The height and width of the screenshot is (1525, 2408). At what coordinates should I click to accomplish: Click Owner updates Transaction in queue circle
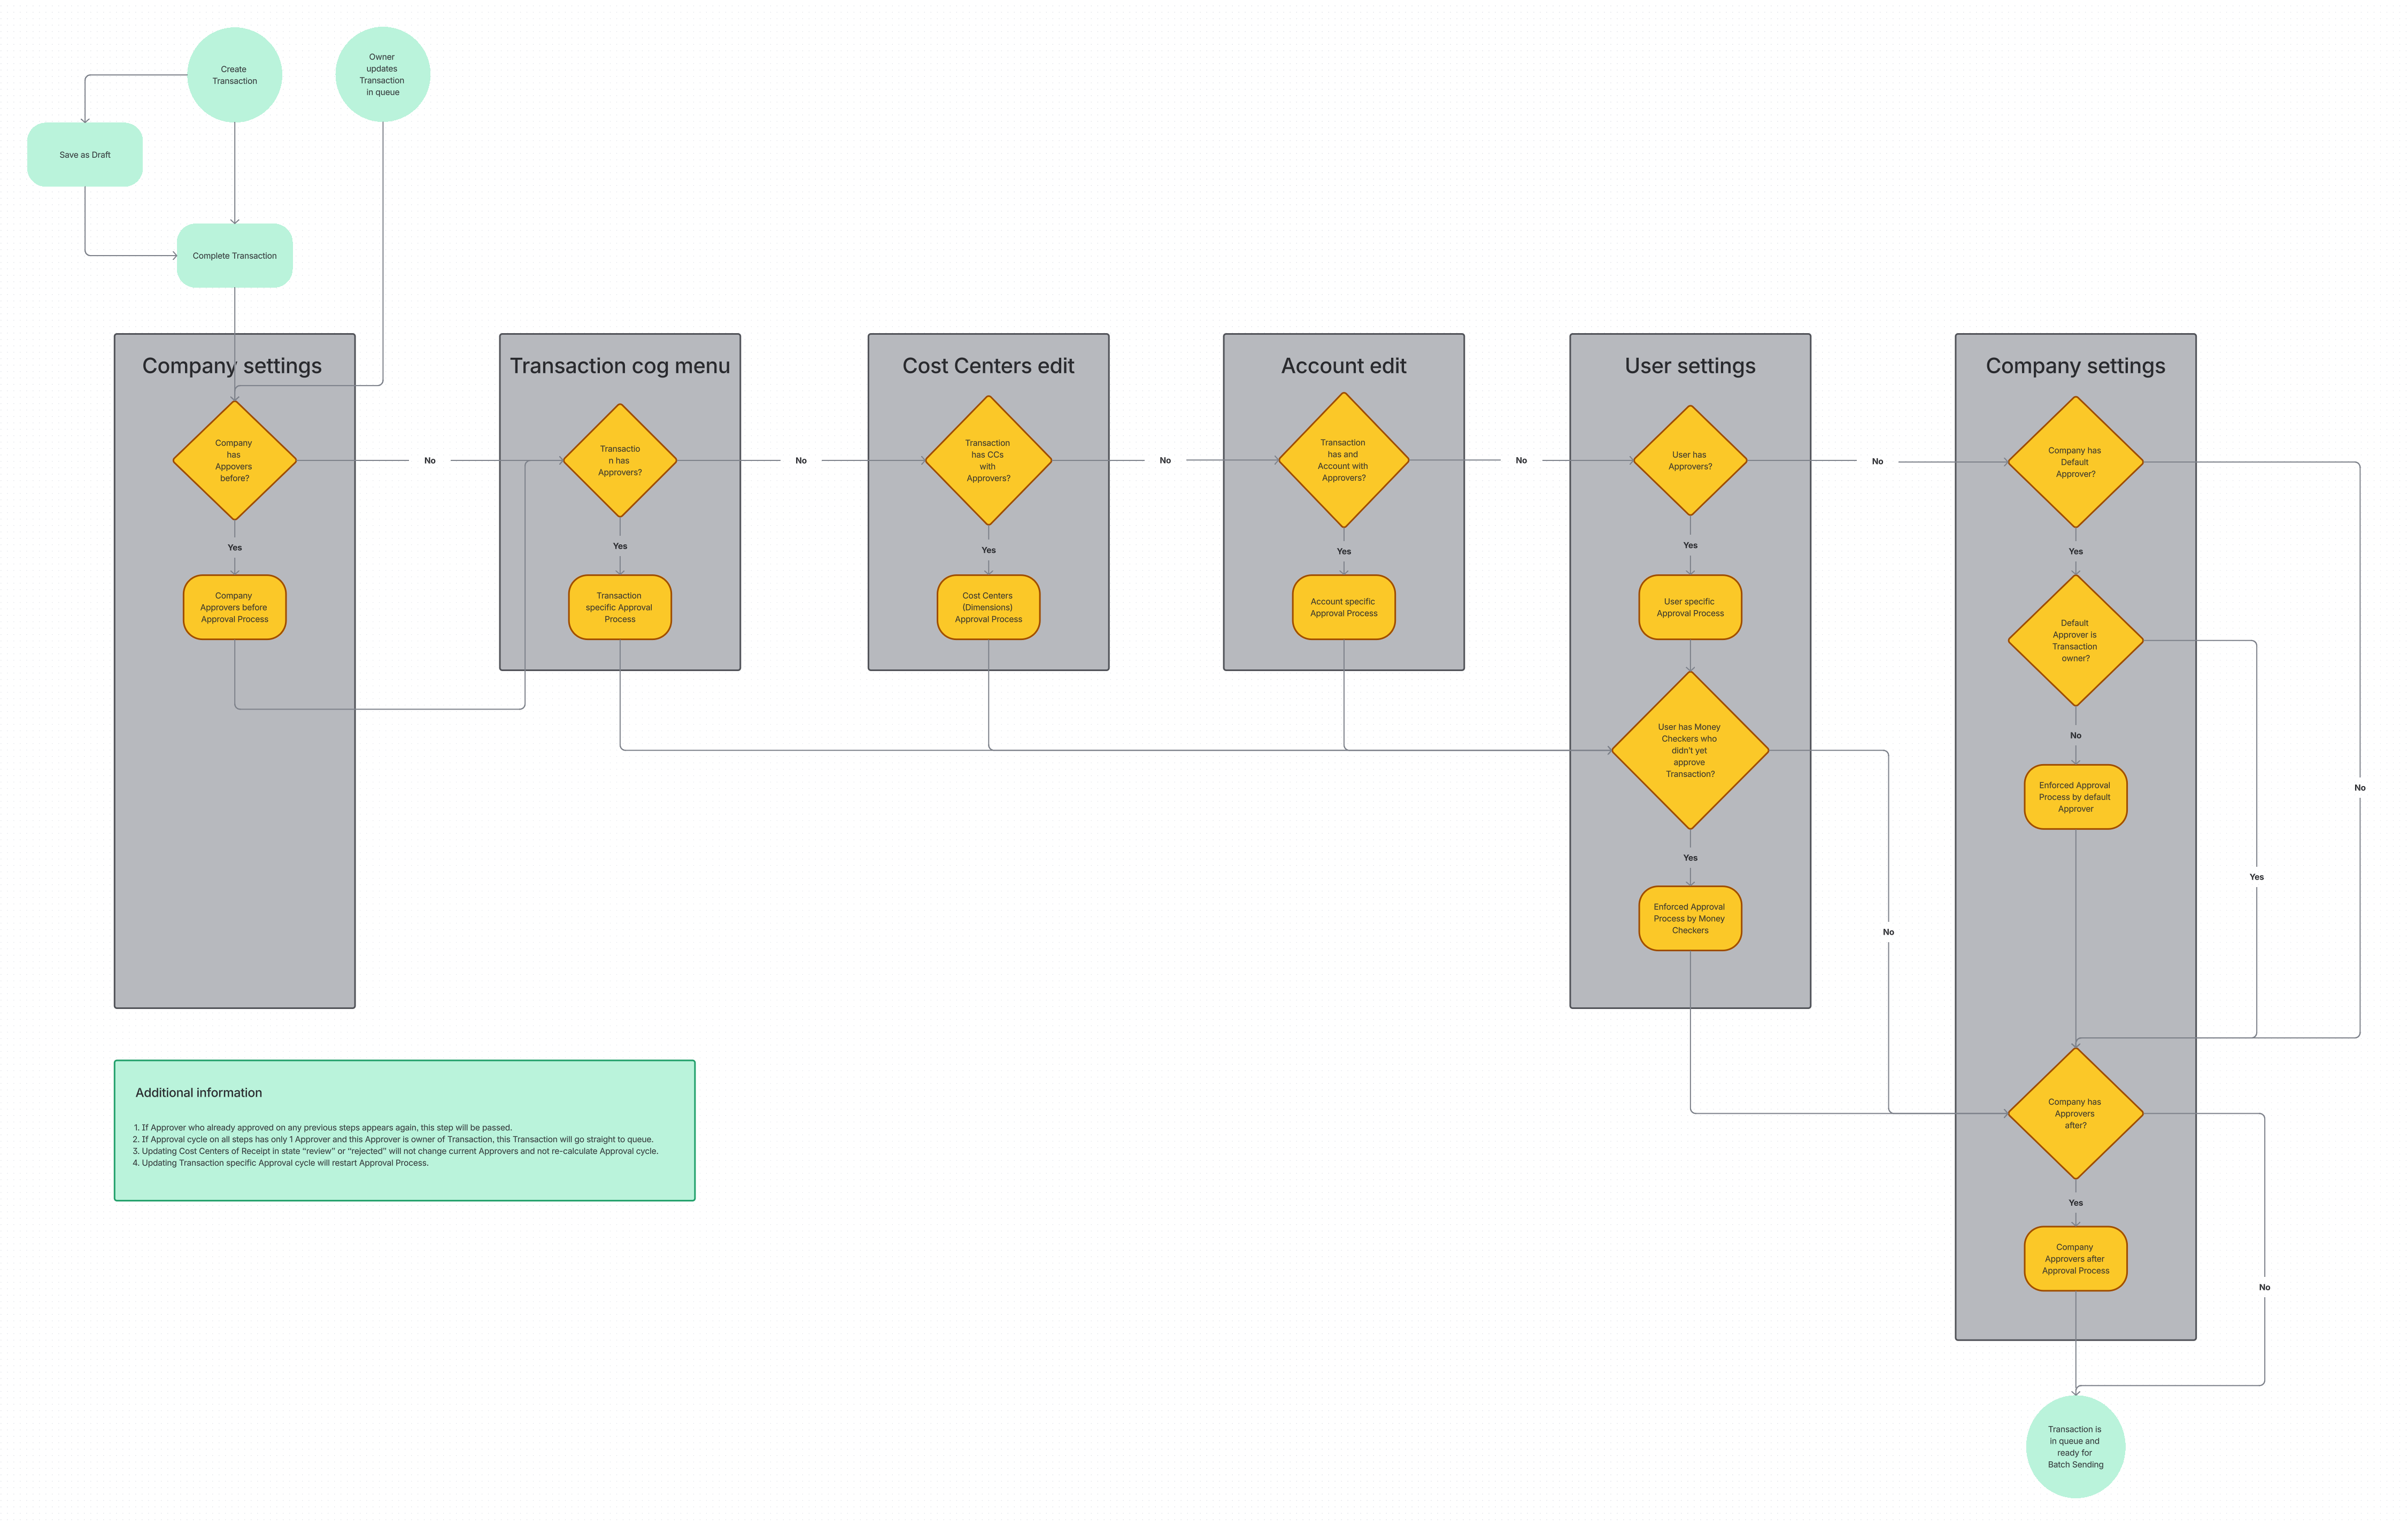382,75
